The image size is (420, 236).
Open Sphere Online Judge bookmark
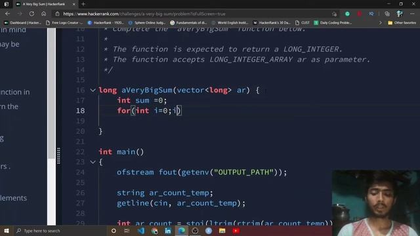click(147, 23)
